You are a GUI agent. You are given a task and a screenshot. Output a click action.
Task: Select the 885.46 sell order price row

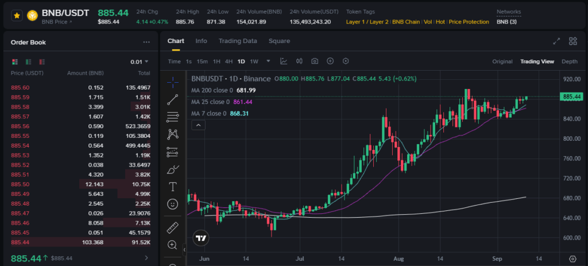pyautogui.click(x=80, y=223)
